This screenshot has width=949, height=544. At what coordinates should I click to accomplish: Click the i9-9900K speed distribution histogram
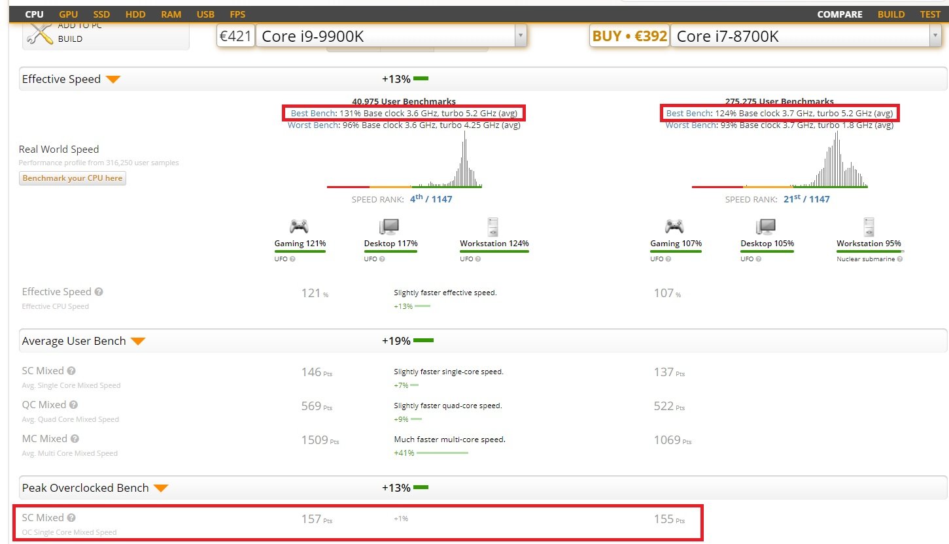point(405,159)
